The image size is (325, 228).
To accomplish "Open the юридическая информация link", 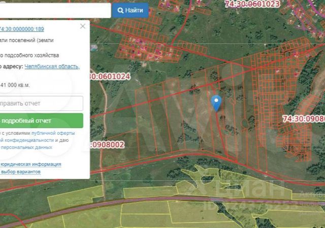I will [30, 164].
